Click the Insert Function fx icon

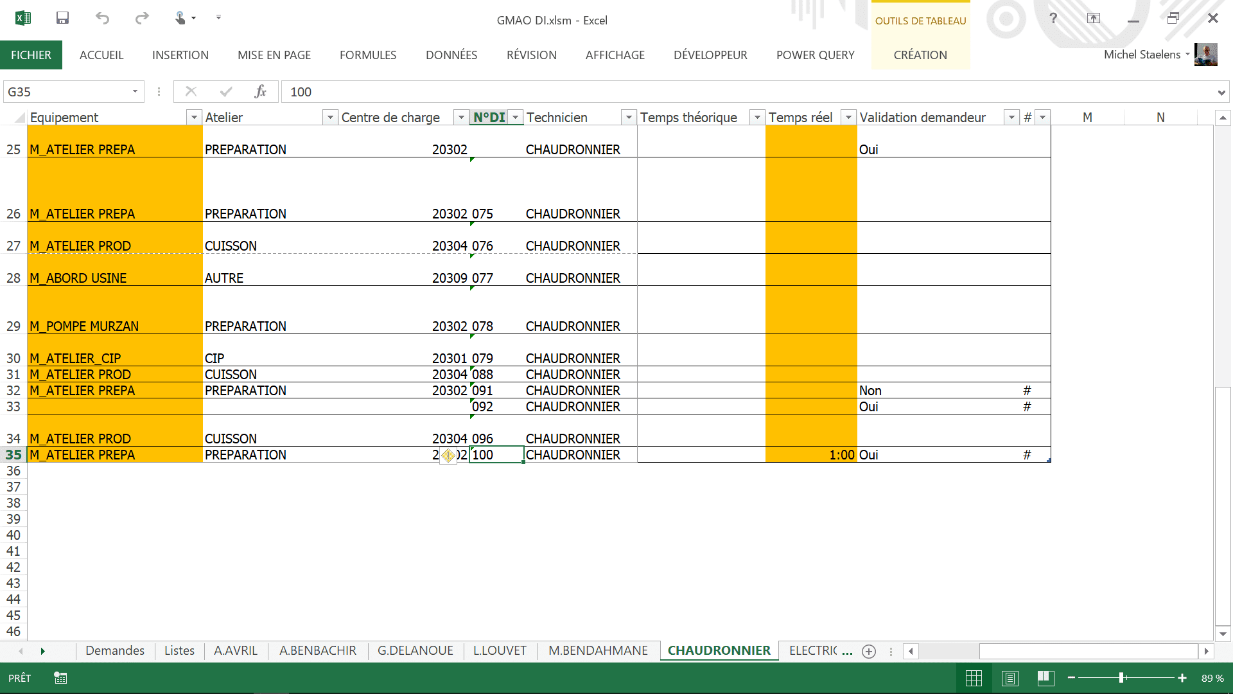pyautogui.click(x=260, y=92)
